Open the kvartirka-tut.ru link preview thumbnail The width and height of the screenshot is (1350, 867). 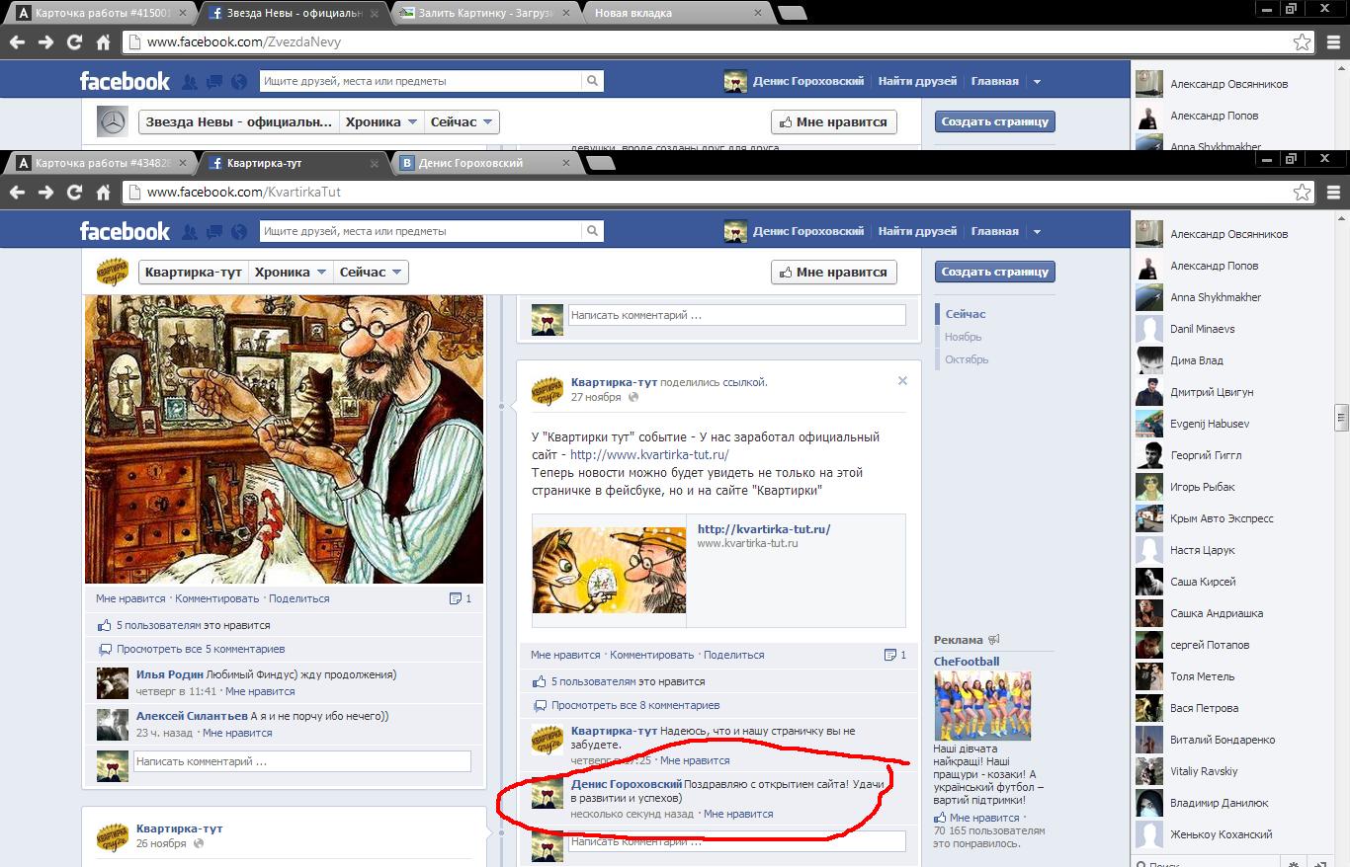click(x=609, y=570)
